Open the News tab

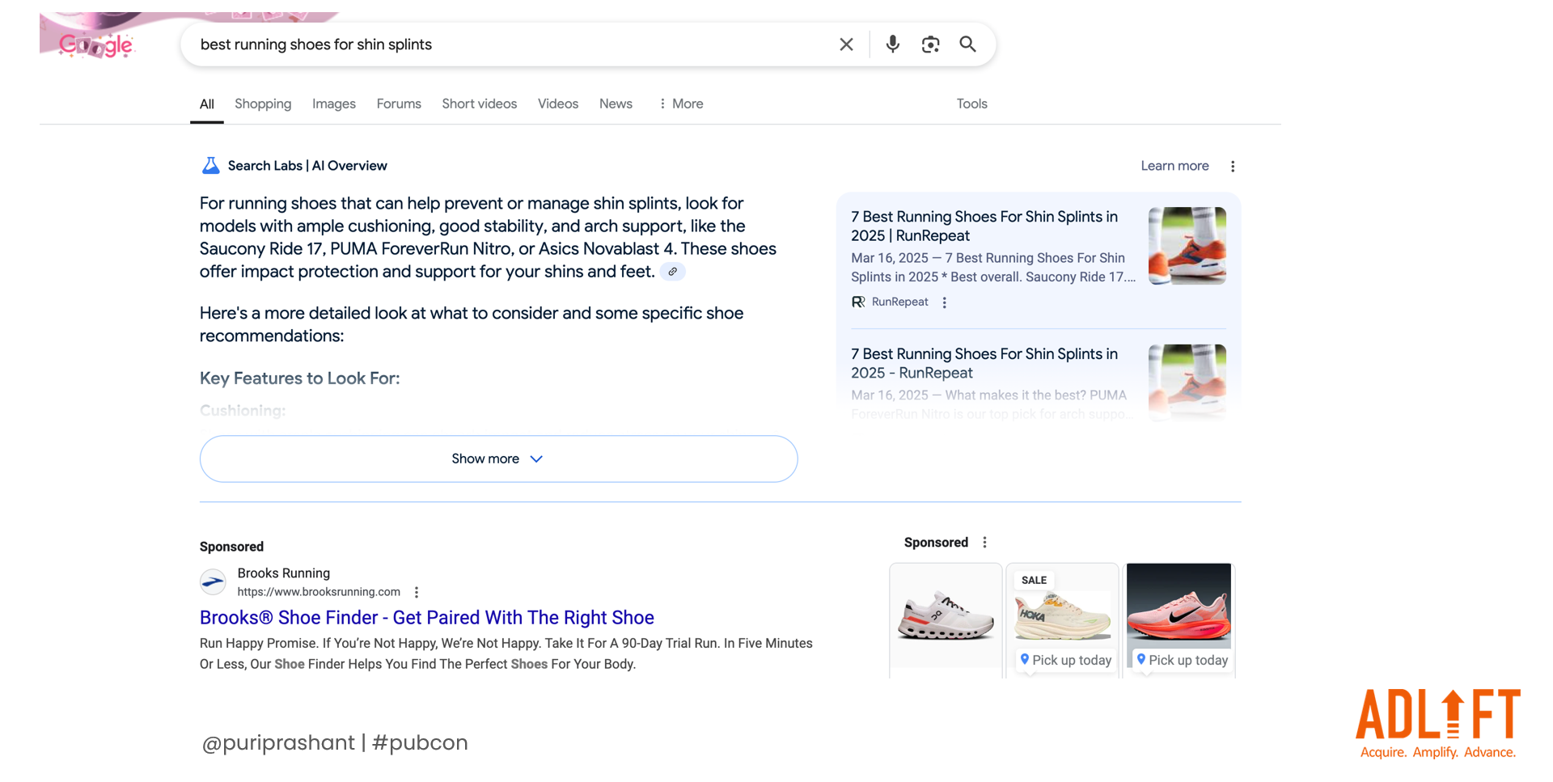point(616,104)
